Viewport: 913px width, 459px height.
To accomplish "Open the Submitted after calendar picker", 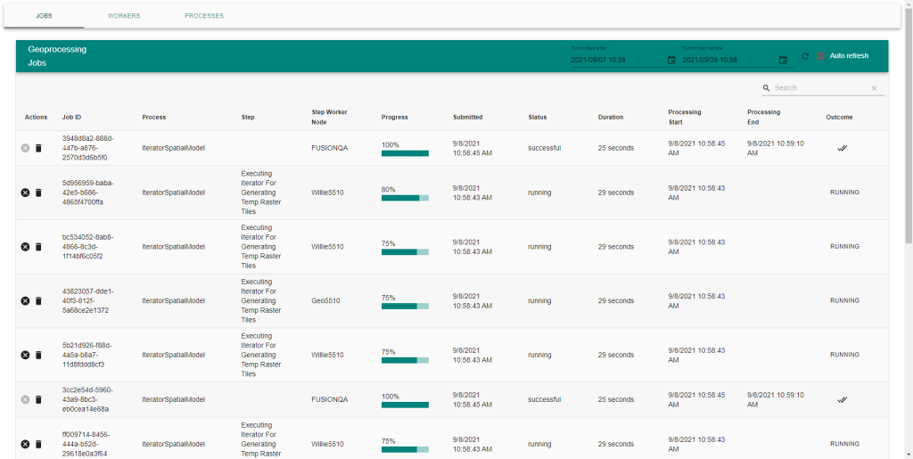I will pos(671,60).
